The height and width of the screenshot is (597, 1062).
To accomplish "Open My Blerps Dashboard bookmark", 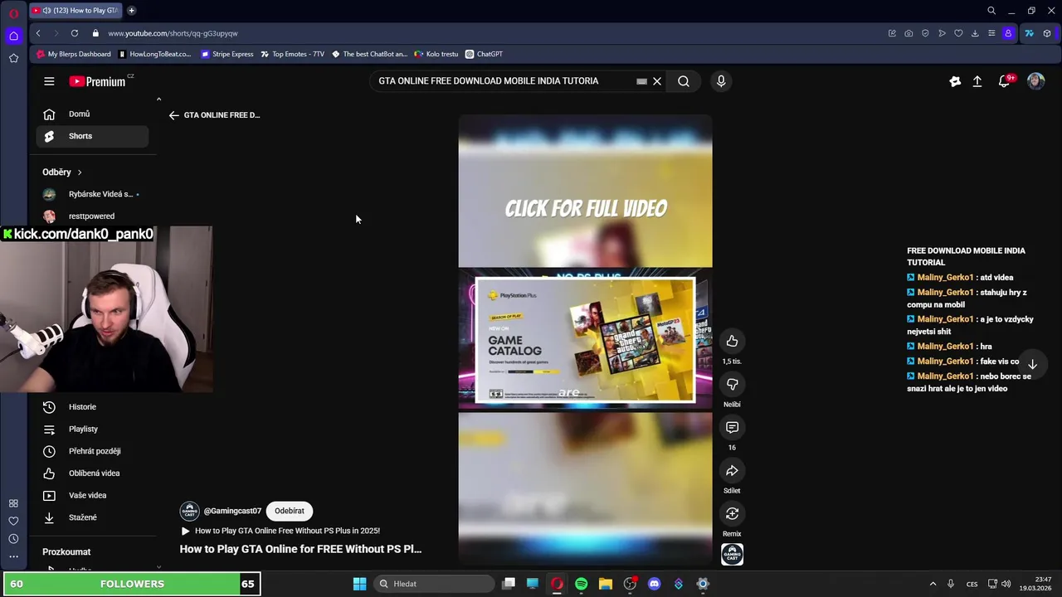I will pyautogui.click(x=73, y=54).
